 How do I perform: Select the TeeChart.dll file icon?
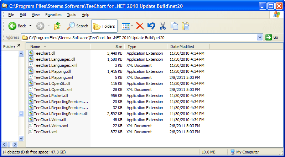click(x=31, y=53)
